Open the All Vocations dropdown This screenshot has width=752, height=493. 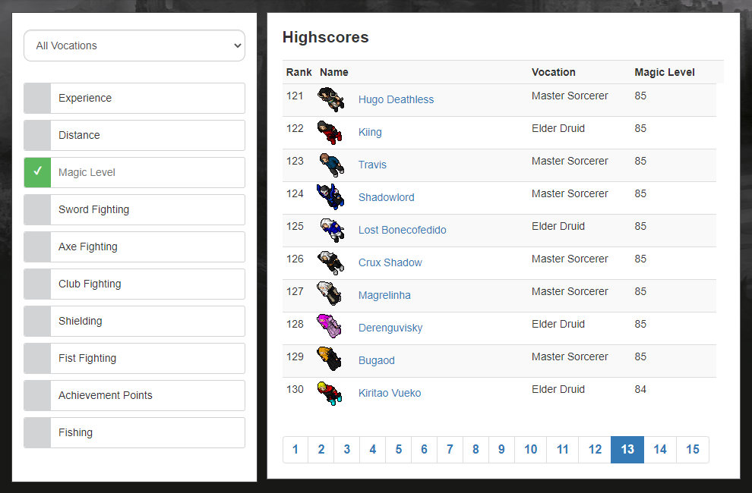(134, 46)
